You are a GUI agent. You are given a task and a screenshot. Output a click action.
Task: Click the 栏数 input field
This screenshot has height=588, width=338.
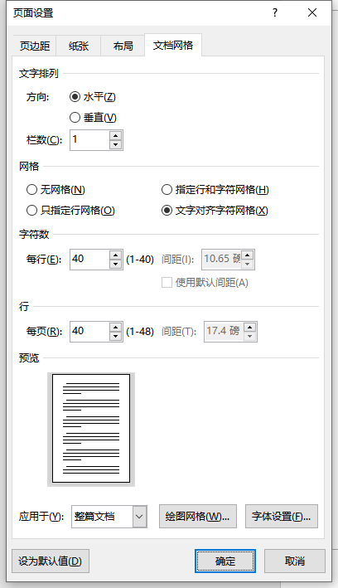coord(90,140)
